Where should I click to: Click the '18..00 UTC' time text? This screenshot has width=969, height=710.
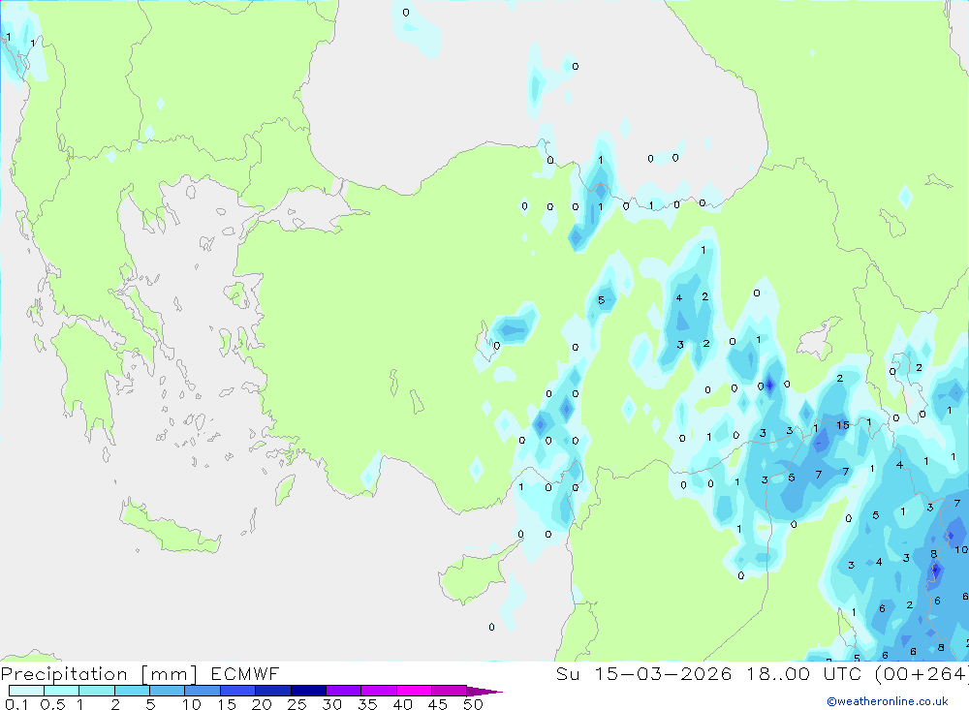pos(803,673)
